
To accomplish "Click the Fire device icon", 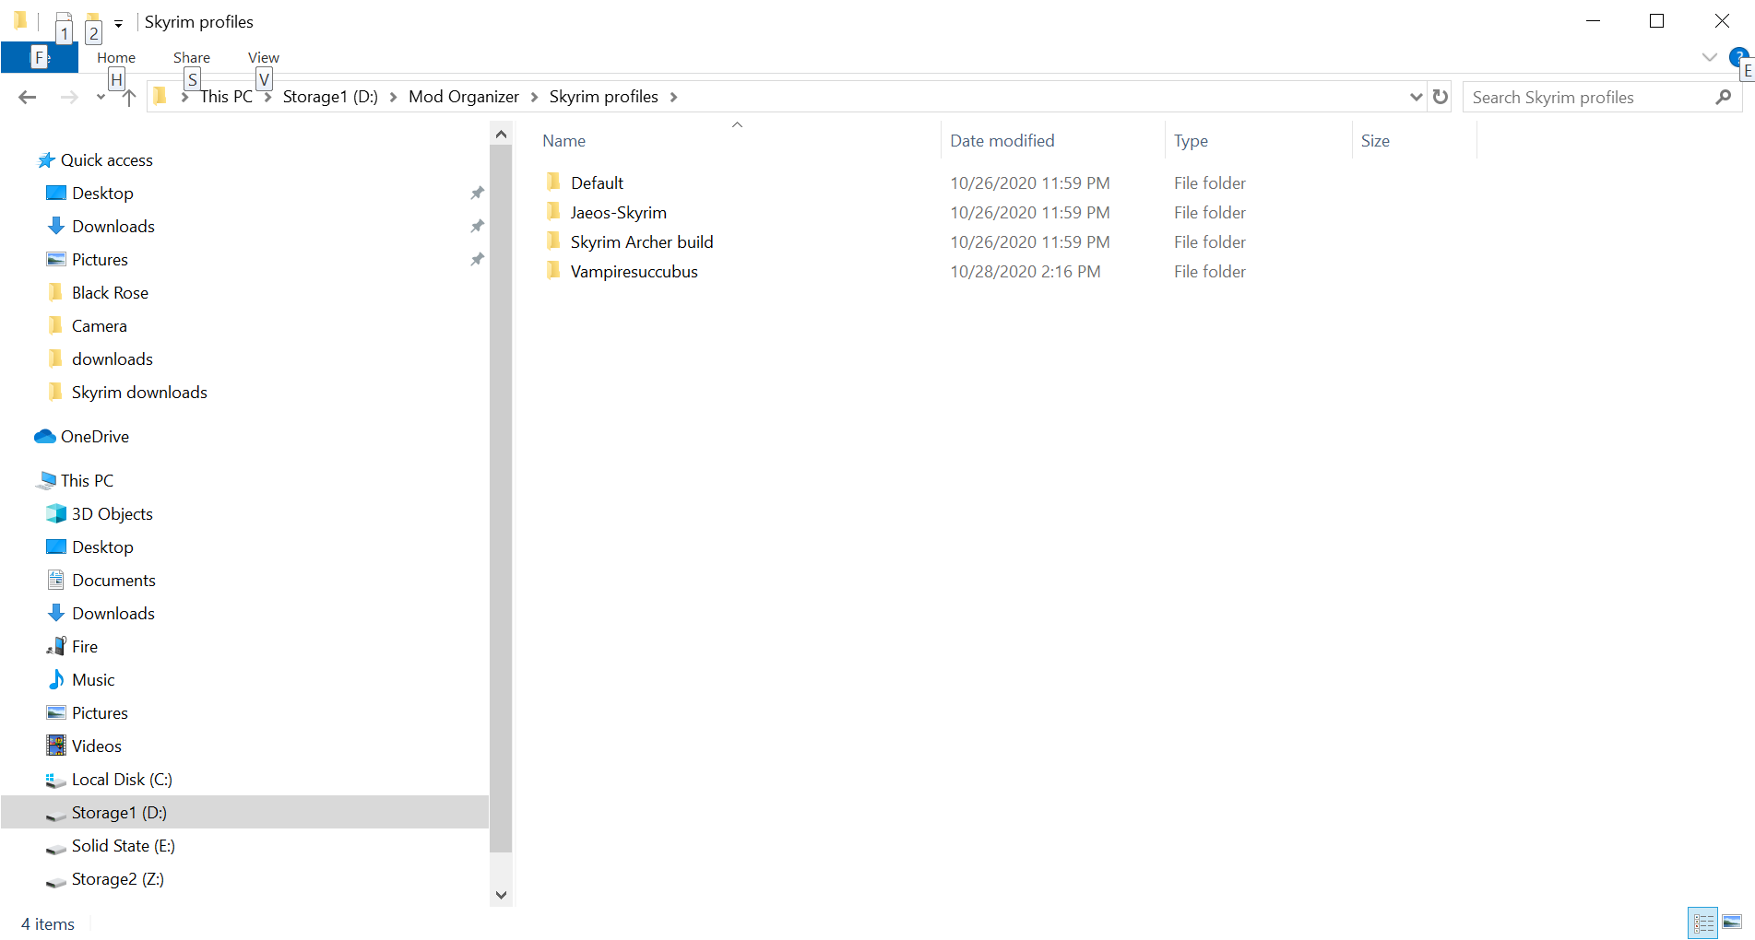I will click(56, 646).
